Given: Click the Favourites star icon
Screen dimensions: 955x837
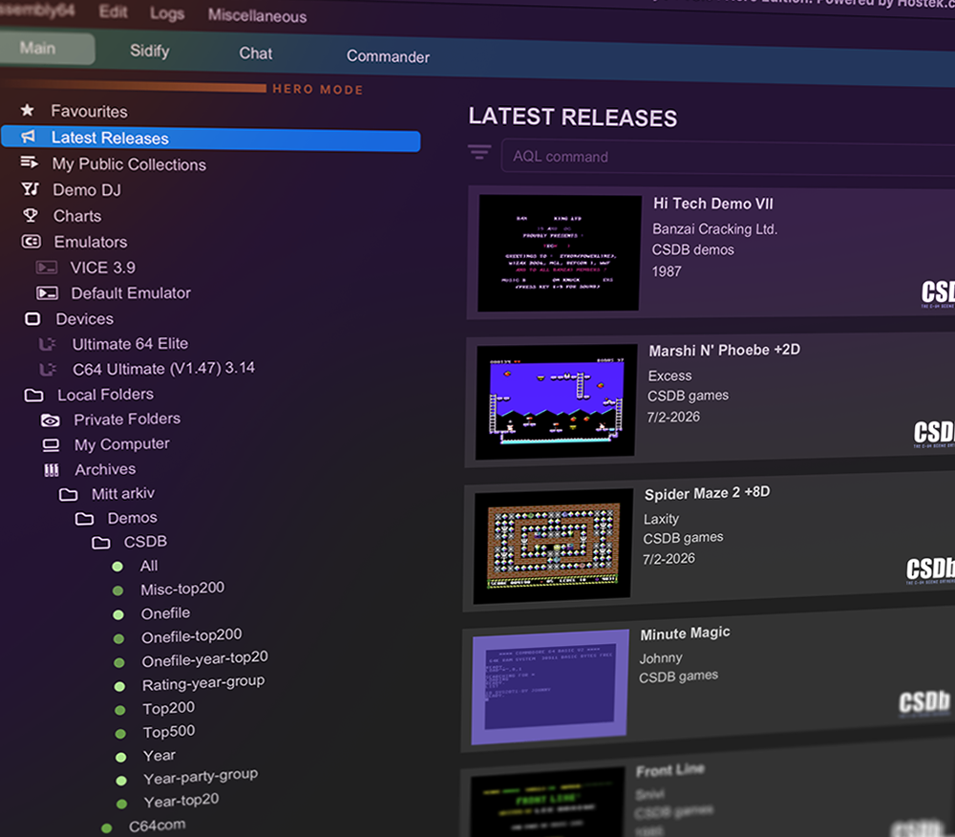Looking at the screenshot, I should [28, 111].
